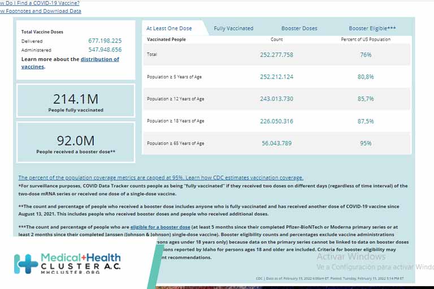Viewport: 434px width, 289px height.
Task: Click the 'Percent of US Population' column header
Action: pos(366,40)
